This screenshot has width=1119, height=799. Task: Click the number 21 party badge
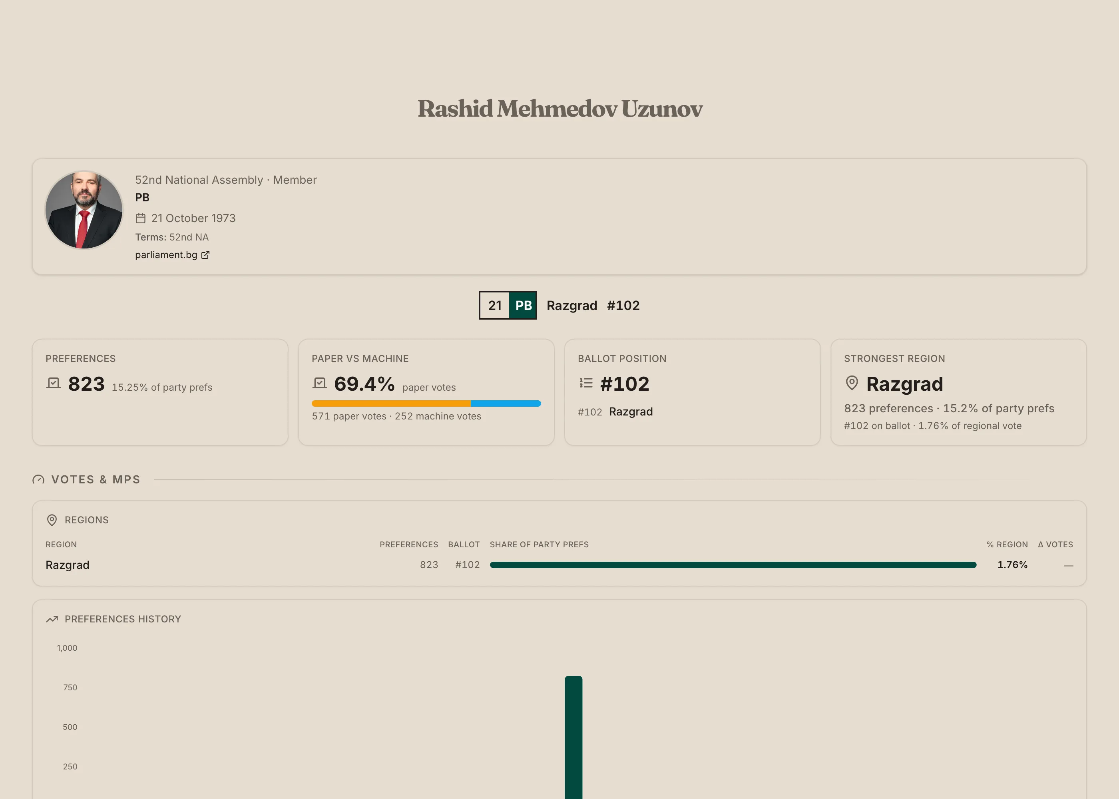494,306
